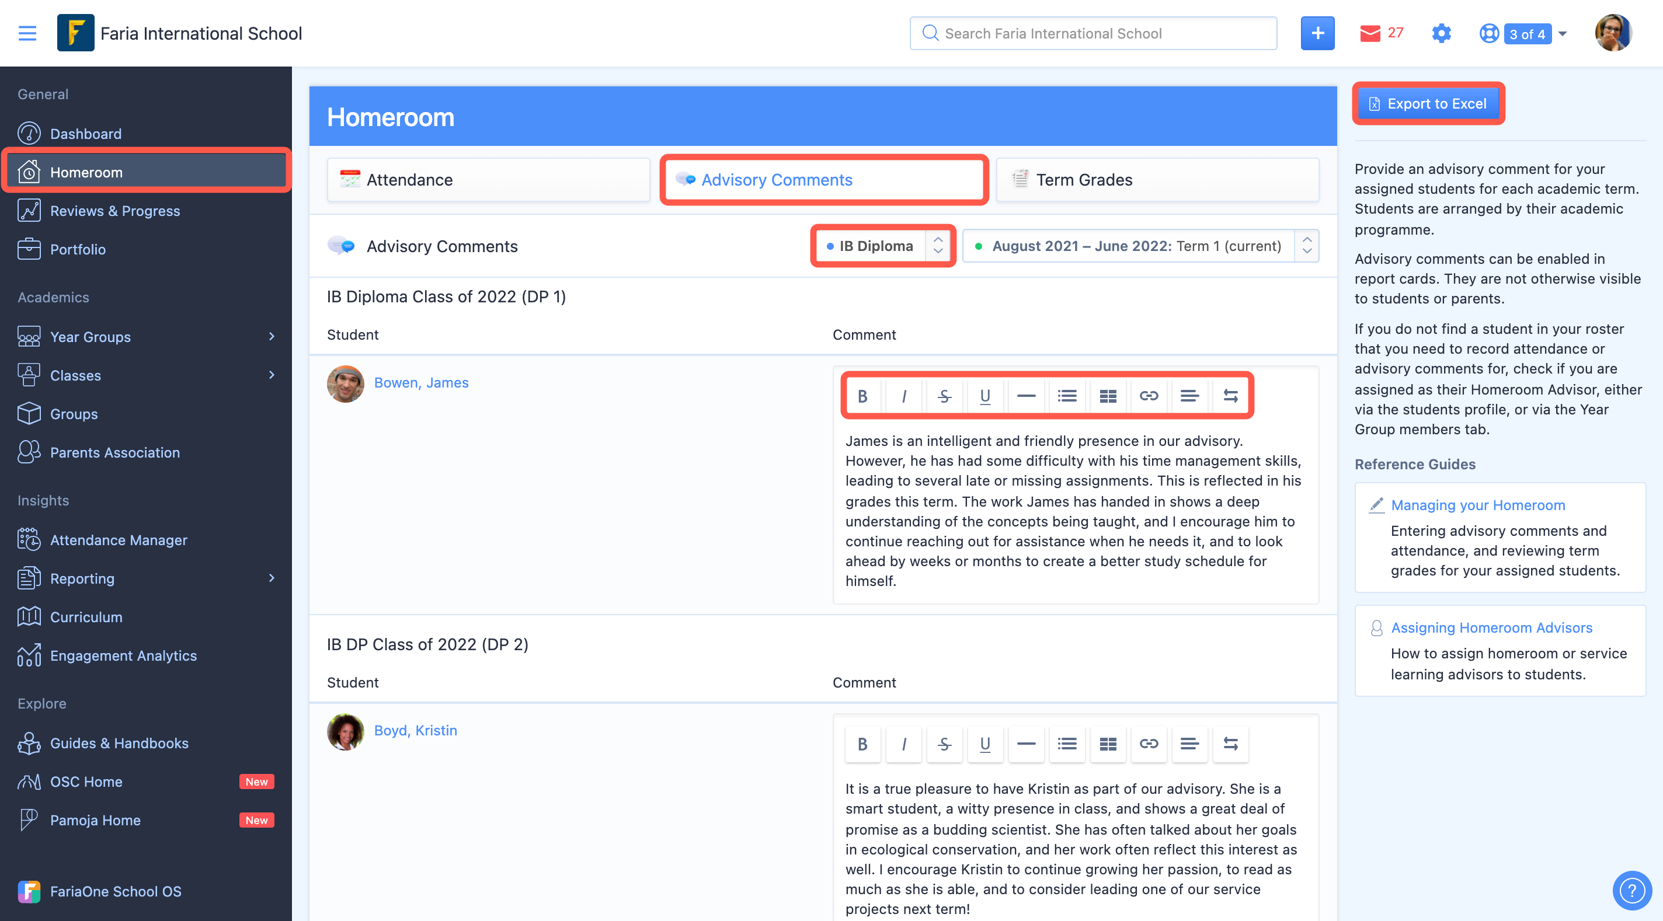Screen dimensions: 1663x921
Task: Open student link Bowen, James
Action: click(x=421, y=383)
